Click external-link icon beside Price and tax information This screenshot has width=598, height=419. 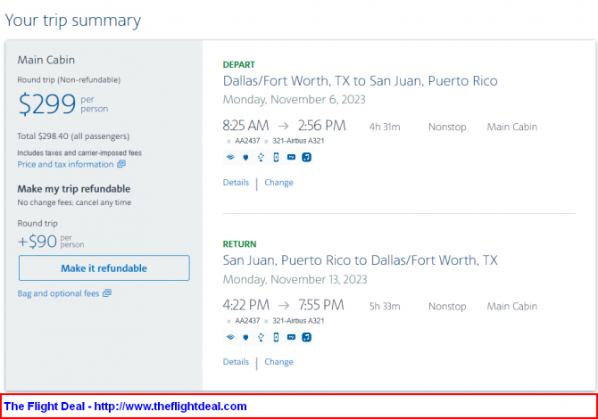[121, 164]
